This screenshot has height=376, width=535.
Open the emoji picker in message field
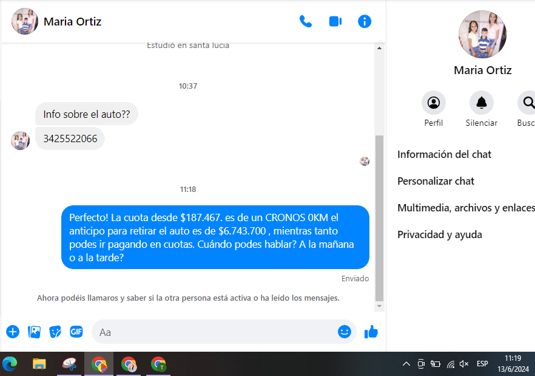point(345,332)
